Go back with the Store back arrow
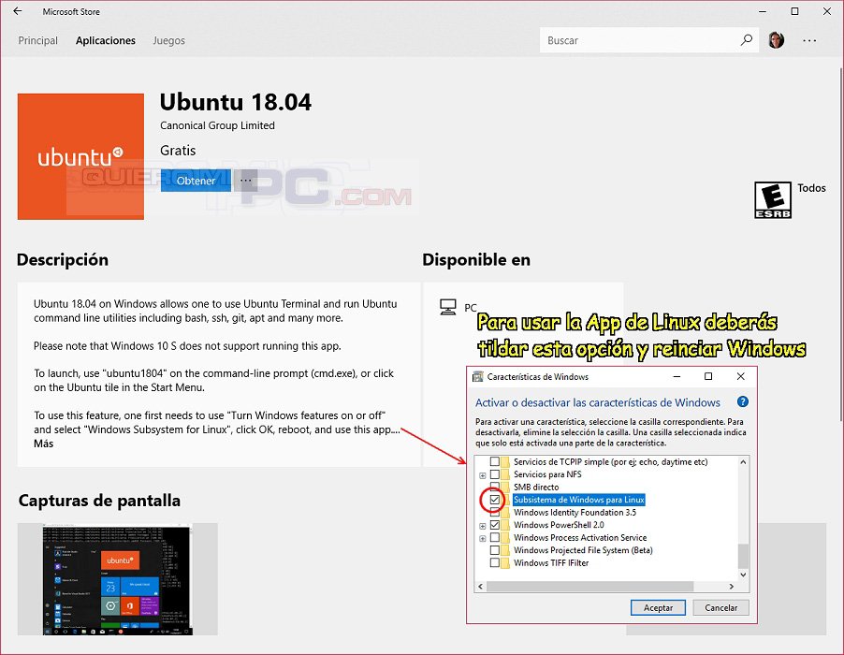Screen dimensions: 844x655 [18, 11]
